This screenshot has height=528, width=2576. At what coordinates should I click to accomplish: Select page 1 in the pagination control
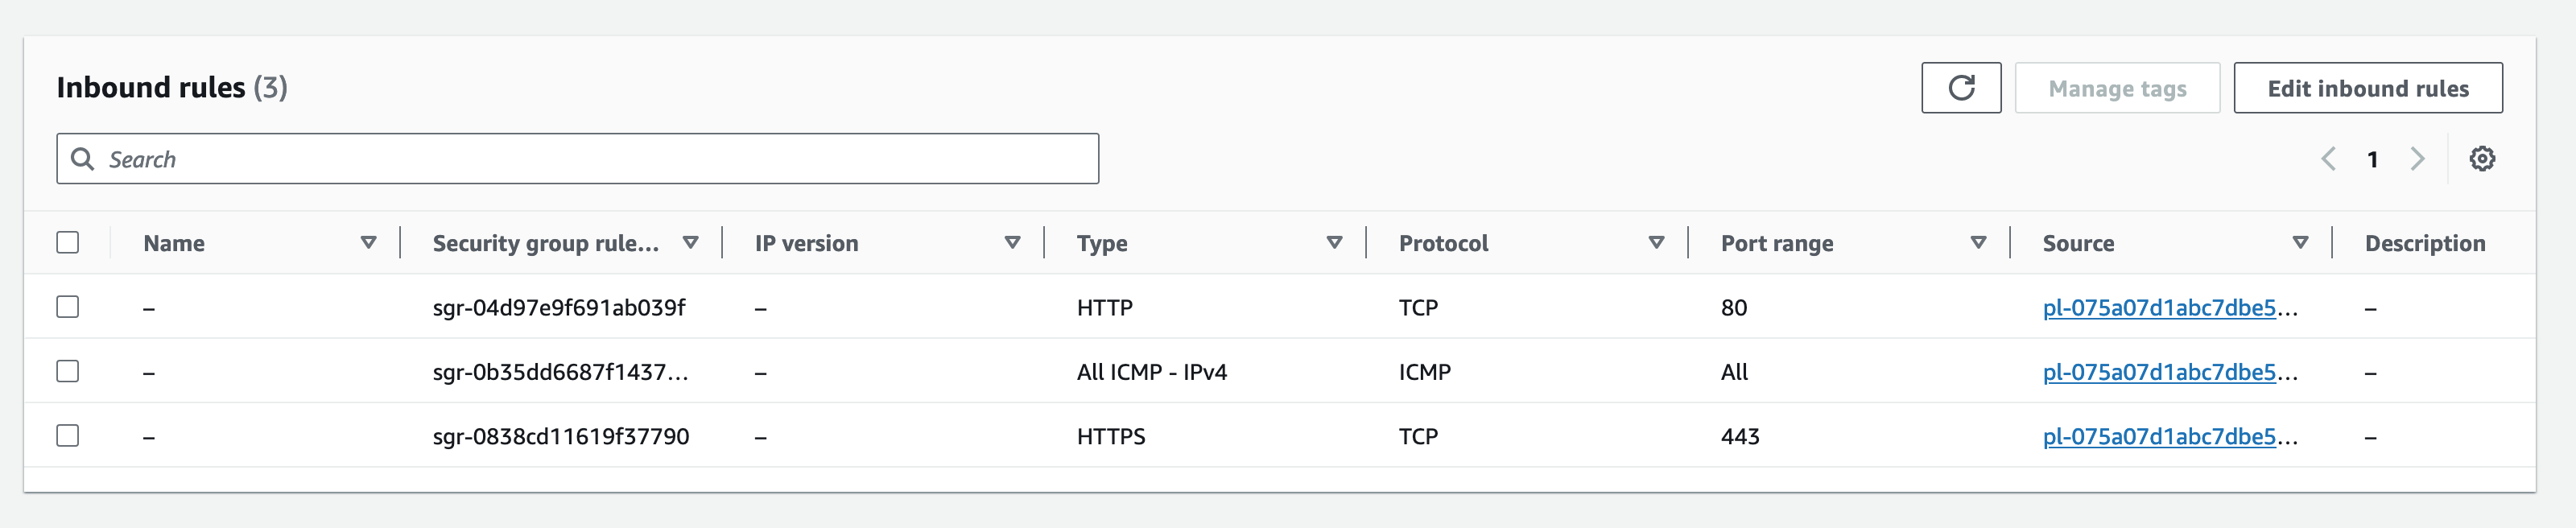click(x=2374, y=158)
